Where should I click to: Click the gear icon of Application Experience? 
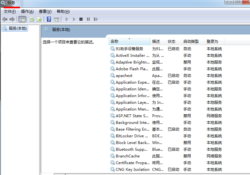point(112,82)
